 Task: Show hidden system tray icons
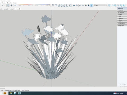126,93
